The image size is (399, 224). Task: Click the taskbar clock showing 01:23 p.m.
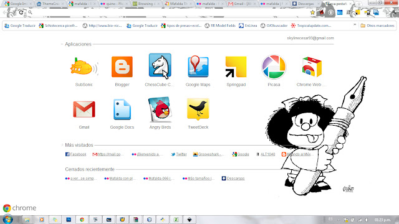[382, 220]
